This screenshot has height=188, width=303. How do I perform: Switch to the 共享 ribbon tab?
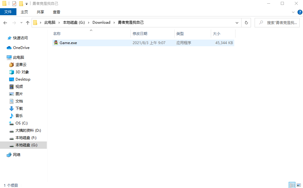pyautogui.click(x=40, y=12)
